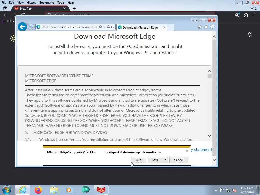Viewport: 260px width, 195px height.
Task: Open the Firefox File menu
Action: pyautogui.click(x=4, y=3)
